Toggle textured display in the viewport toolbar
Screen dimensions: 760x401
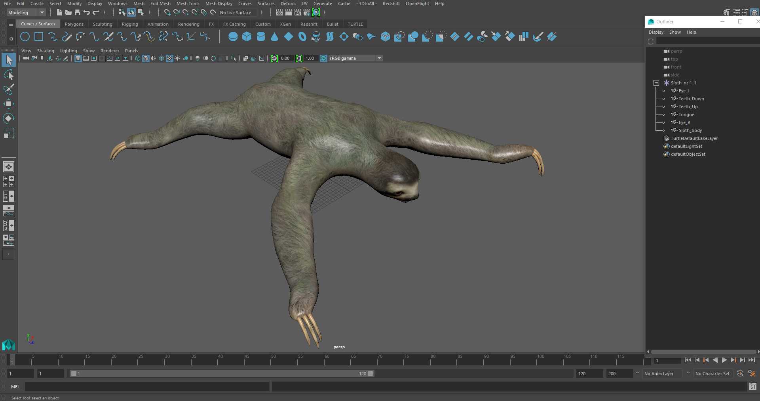coord(169,58)
